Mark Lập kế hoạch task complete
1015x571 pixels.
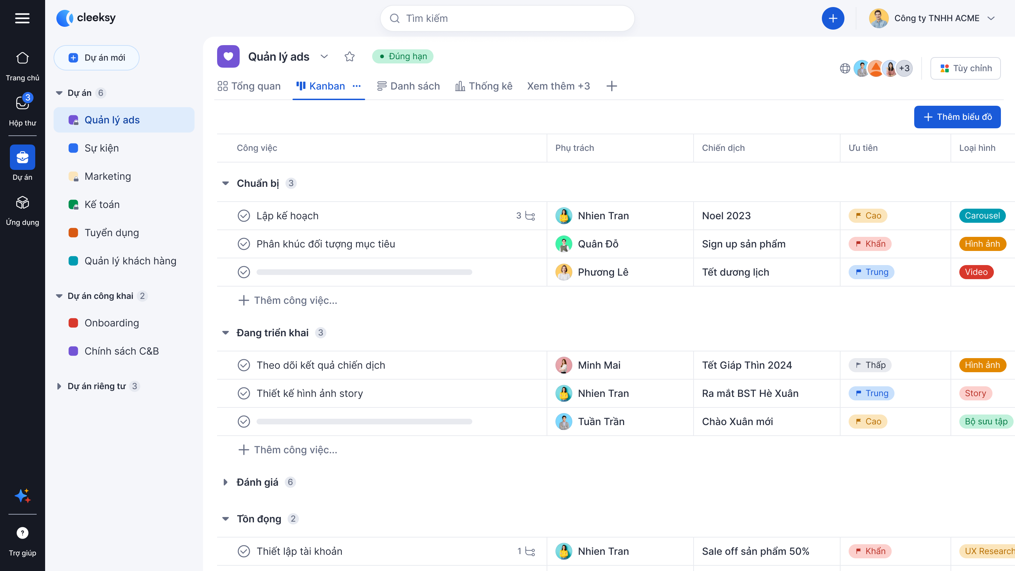point(244,216)
